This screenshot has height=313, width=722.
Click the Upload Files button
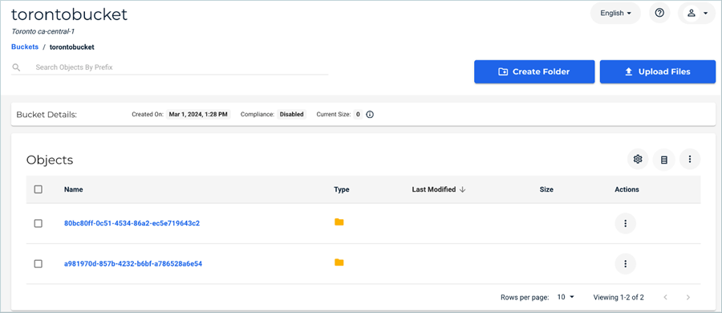(658, 72)
